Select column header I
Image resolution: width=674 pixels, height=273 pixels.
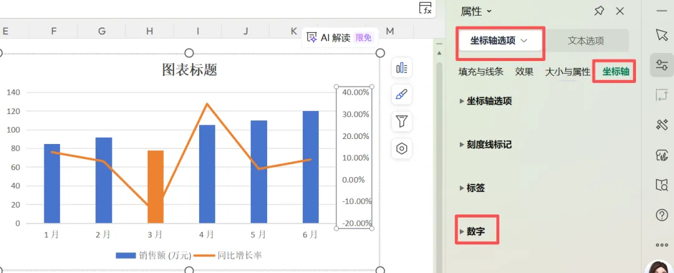click(x=198, y=31)
